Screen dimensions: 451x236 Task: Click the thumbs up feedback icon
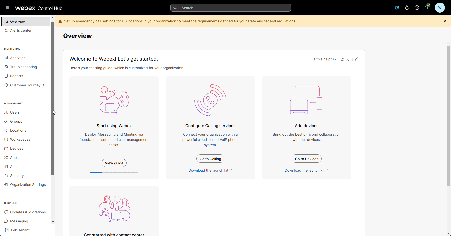[x=342, y=59]
